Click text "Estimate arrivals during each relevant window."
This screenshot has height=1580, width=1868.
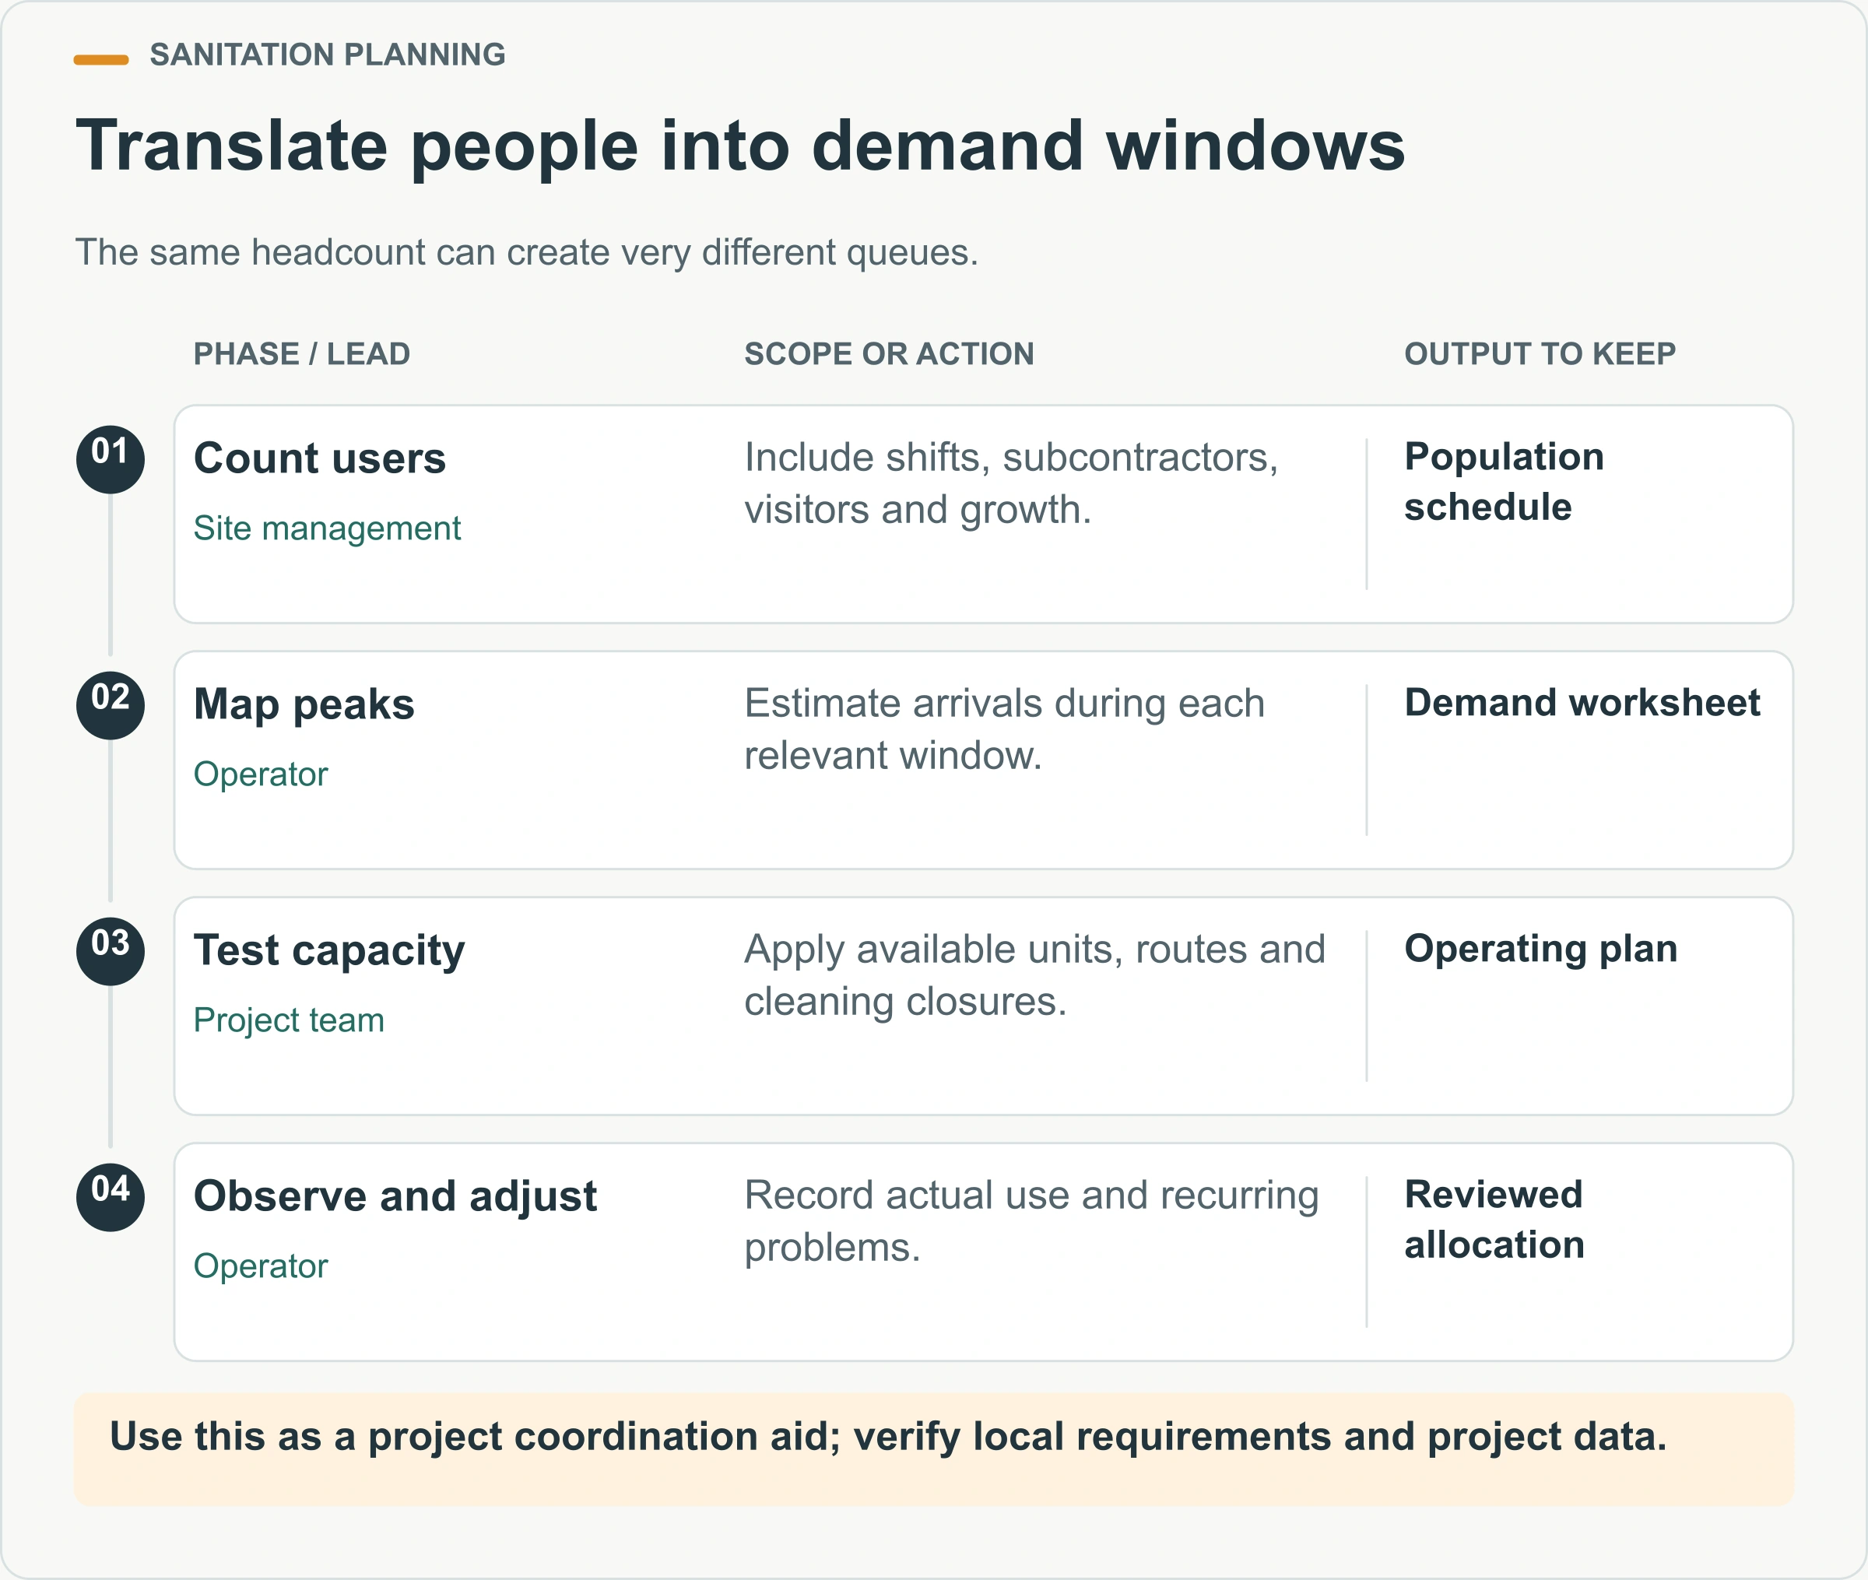click(x=1005, y=729)
